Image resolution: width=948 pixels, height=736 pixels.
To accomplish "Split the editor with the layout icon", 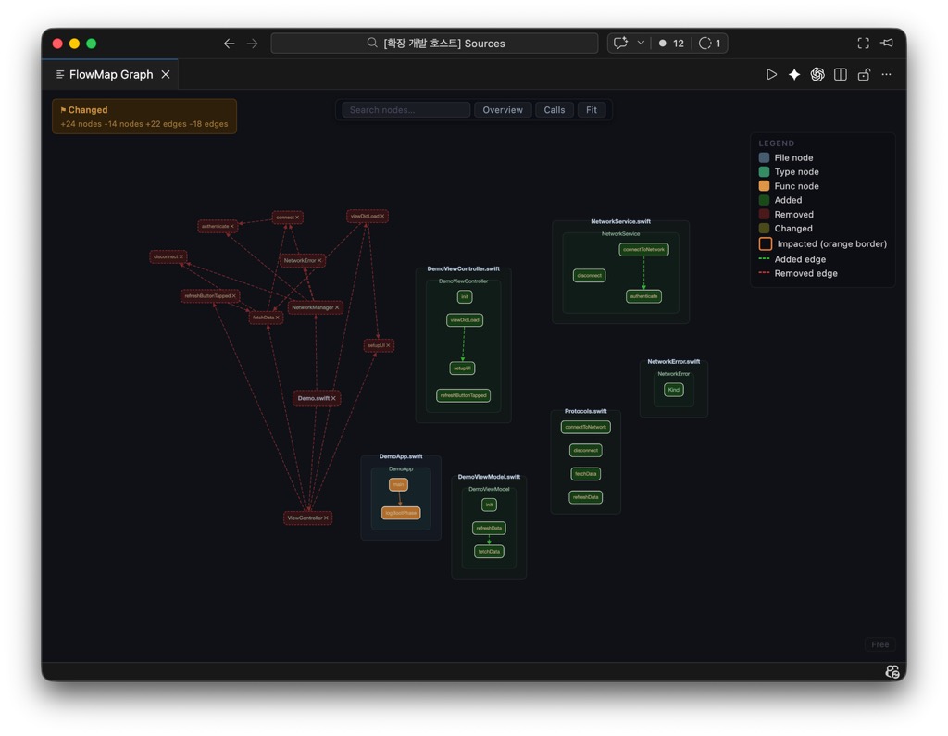I will tap(840, 74).
